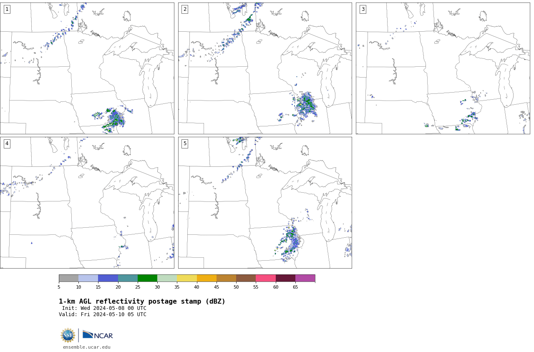The height and width of the screenshot is (352, 534).
Task: Click the number 2 panel label
Action: coord(185,9)
